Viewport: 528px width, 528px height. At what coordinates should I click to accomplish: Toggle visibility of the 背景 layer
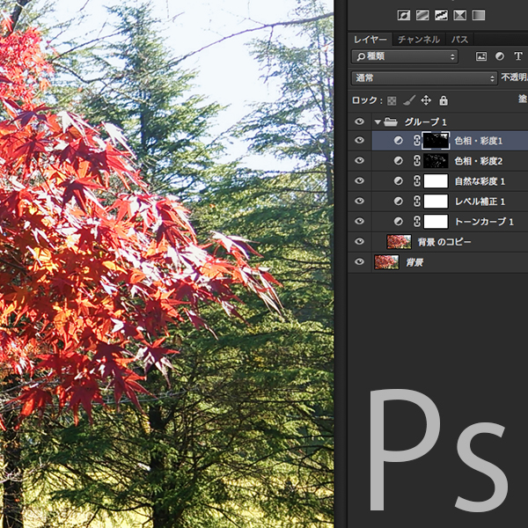pyautogui.click(x=359, y=261)
